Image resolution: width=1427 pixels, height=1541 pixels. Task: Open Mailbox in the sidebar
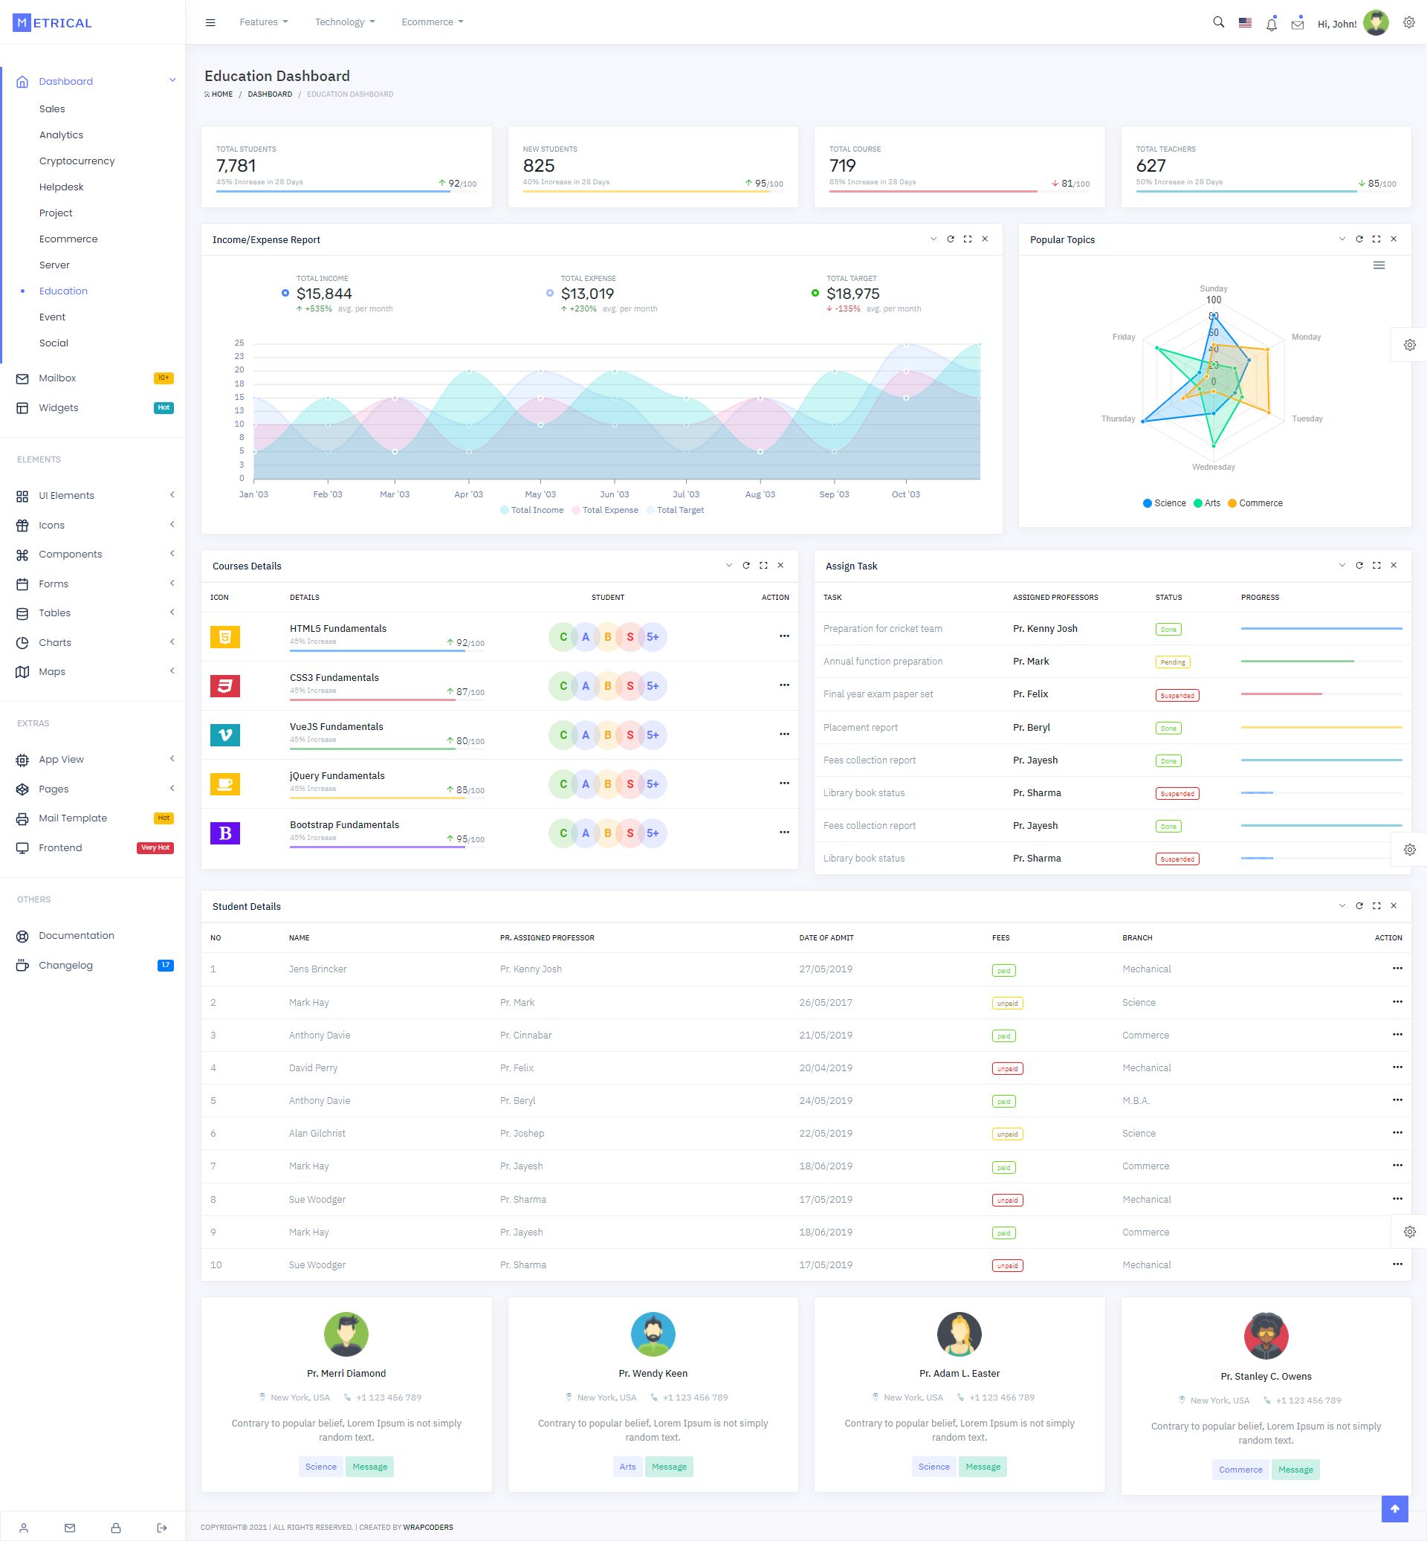57,378
